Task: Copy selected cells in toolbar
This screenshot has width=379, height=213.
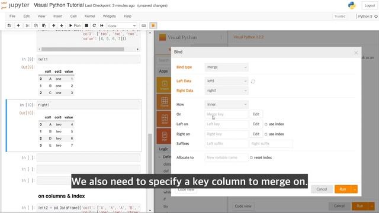Action: pos(36,25)
